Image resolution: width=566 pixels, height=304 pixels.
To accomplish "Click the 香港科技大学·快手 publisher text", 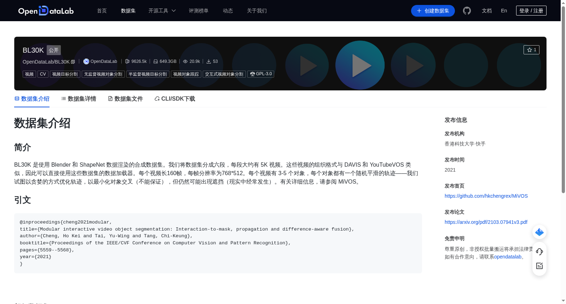I will coord(465,144).
